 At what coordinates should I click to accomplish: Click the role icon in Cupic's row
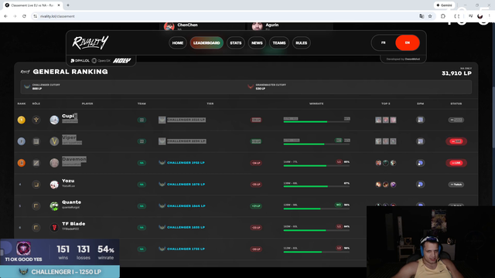[x=36, y=120]
